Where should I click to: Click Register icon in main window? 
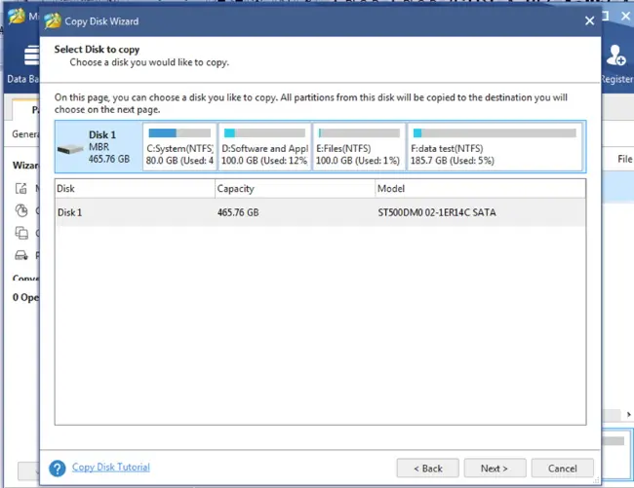[616, 56]
